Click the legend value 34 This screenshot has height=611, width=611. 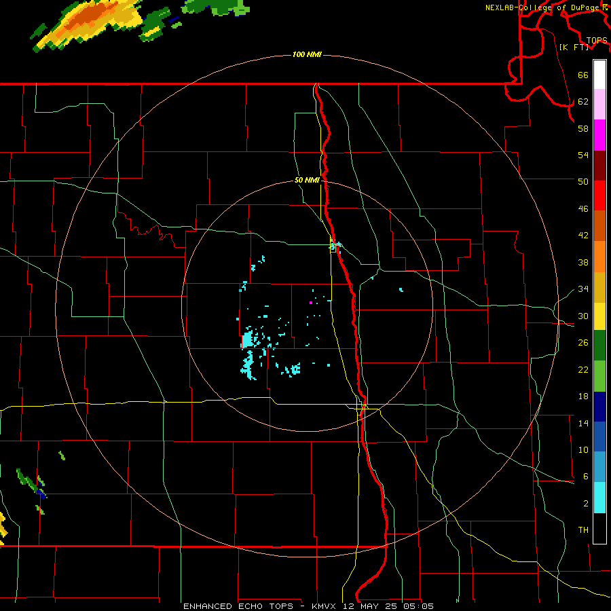coord(583,289)
